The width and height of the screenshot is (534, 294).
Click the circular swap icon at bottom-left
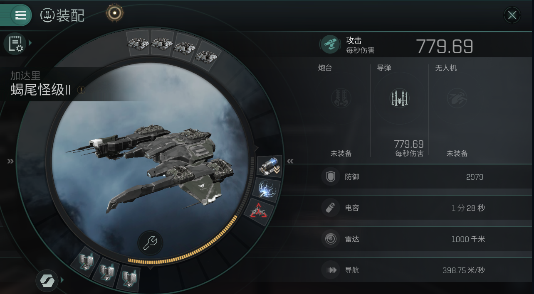tap(47, 281)
